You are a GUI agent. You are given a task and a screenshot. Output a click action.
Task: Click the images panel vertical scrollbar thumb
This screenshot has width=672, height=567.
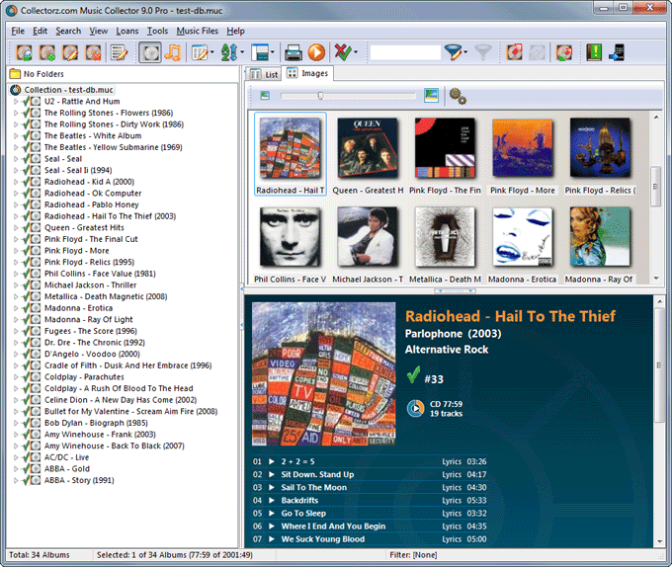coord(655,187)
